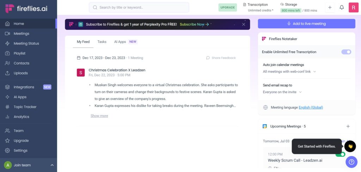Image resolution: width=361 pixels, height=172 pixels.
Task: Click the search field
Action: (x=139, y=7)
